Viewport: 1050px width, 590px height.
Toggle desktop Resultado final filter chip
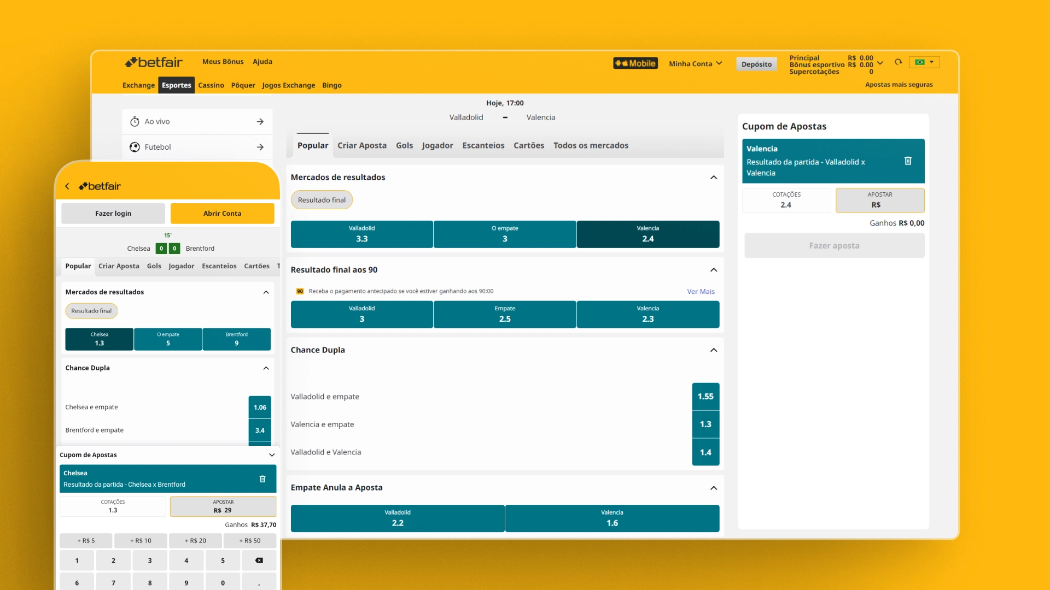pos(322,200)
